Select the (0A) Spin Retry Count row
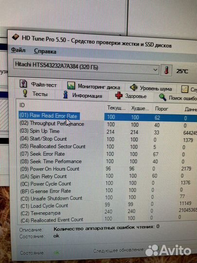This screenshot has height=263, width=197. click(x=108, y=176)
